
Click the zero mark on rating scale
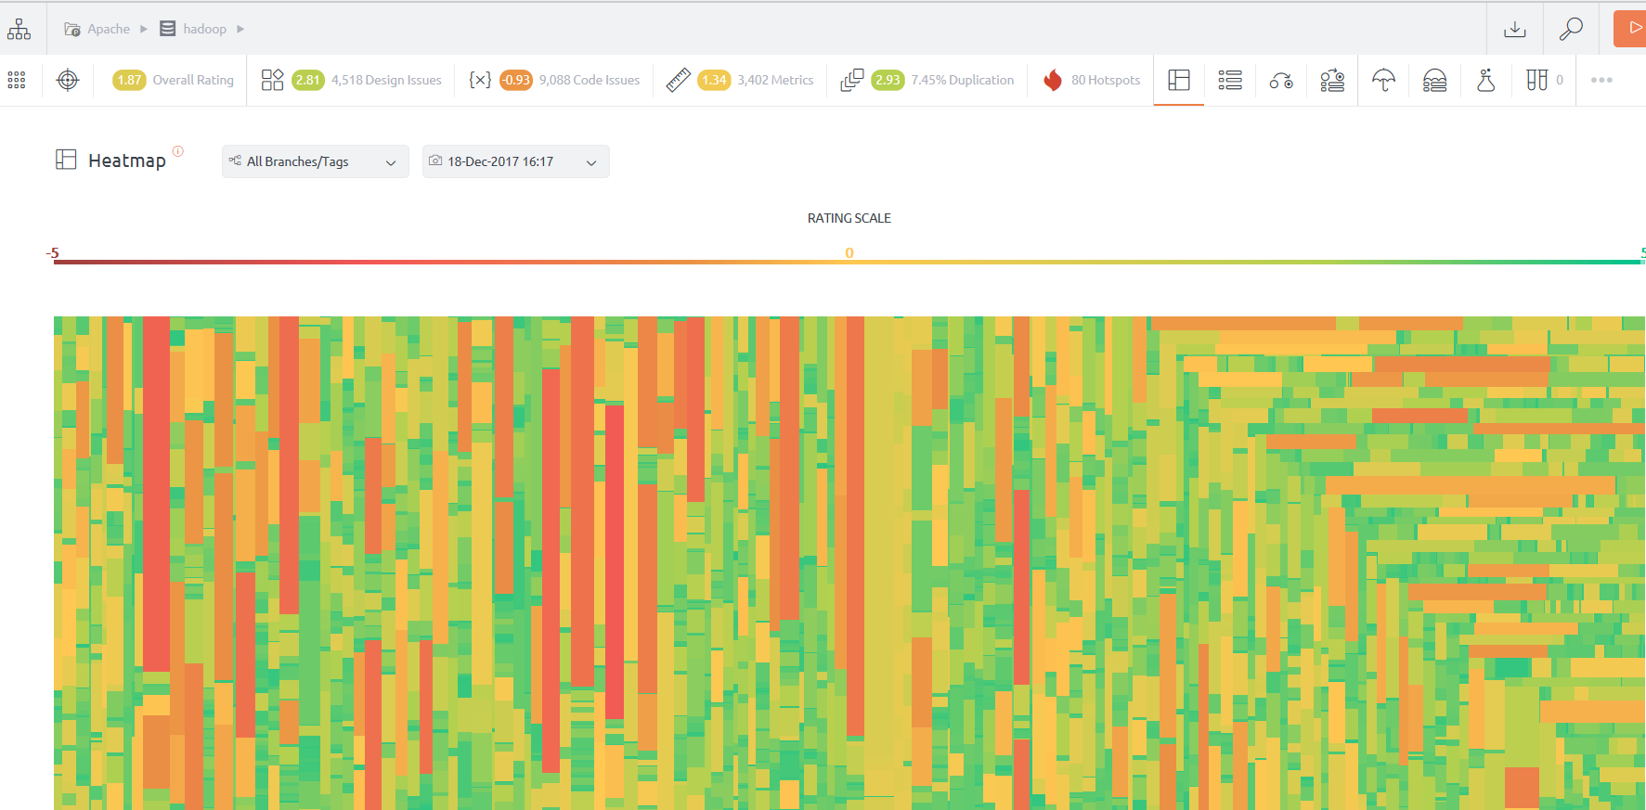849,253
